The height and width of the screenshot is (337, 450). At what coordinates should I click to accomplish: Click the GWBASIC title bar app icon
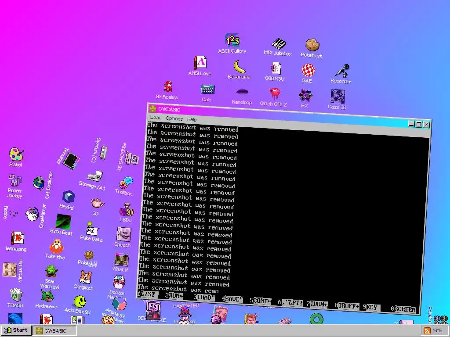pyautogui.click(x=152, y=108)
